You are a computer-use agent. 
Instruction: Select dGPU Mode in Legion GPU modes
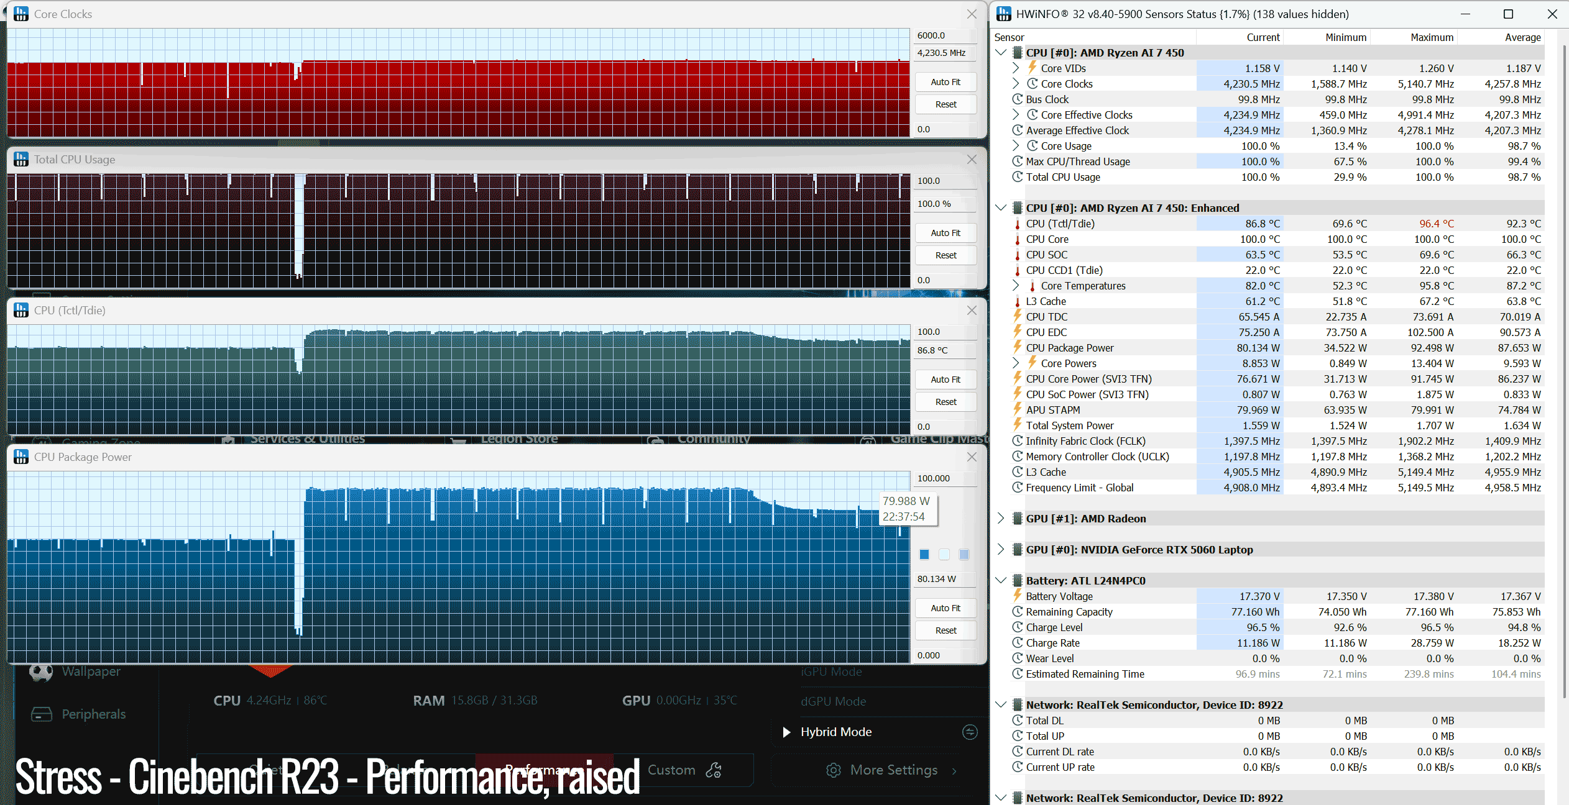pyautogui.click(x=833, y=701)
